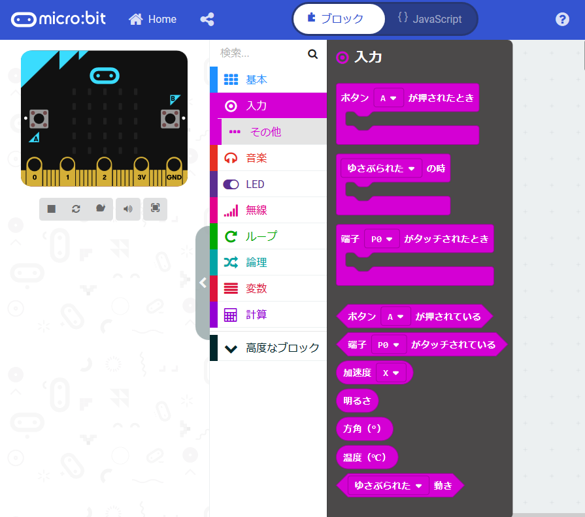Viewport: 585px width, 517px height.
Task: Select the 入力 block category
Action: [x=268, y=106]
